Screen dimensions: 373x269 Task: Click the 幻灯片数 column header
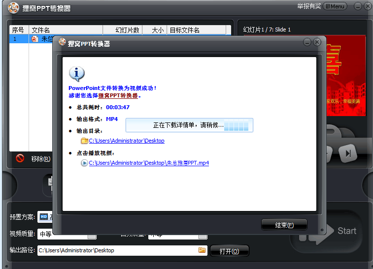123,30
